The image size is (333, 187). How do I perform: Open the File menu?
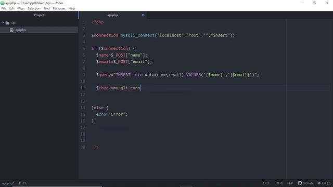pos(4,8)
